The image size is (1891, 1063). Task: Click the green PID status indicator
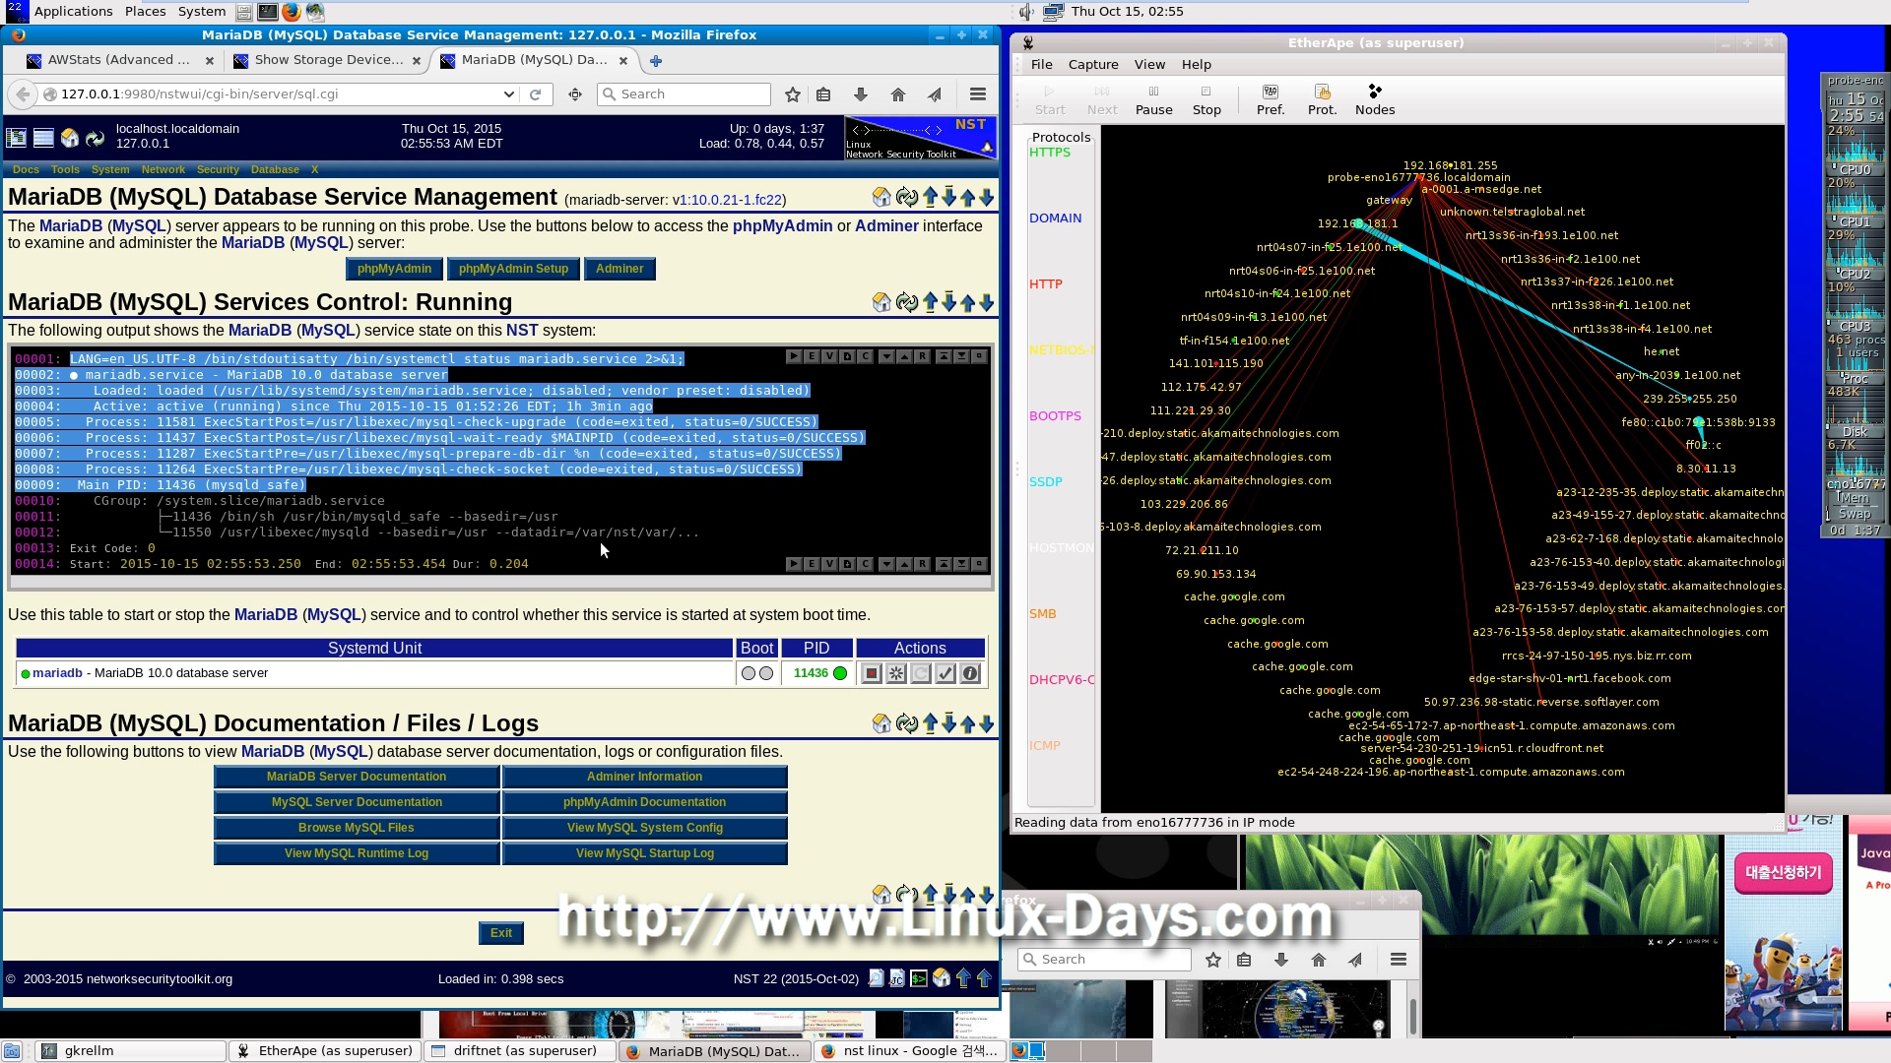coord(840,673)
